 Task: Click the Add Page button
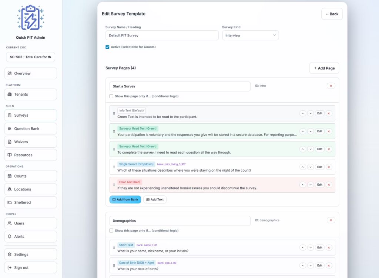click(324, 68)
